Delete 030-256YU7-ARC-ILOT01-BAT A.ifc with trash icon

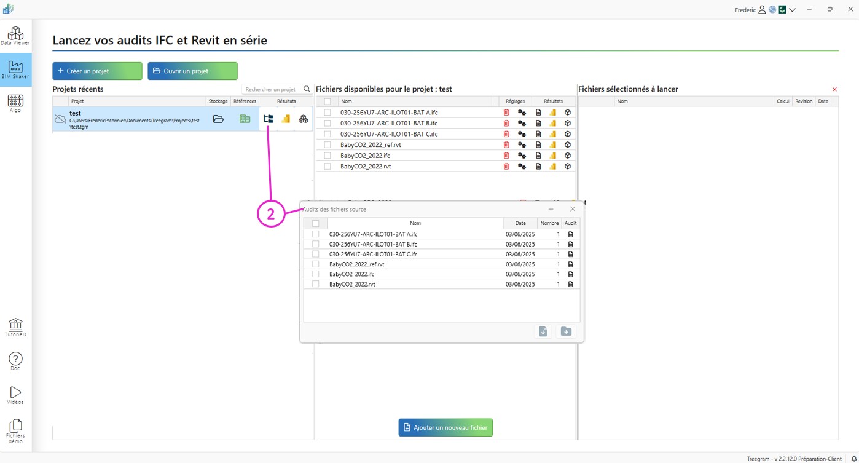[506, 112]
